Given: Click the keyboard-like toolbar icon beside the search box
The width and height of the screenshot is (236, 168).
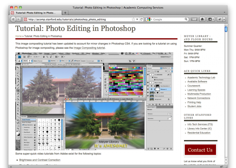Looking at the screenshot, I should [194, 19].
